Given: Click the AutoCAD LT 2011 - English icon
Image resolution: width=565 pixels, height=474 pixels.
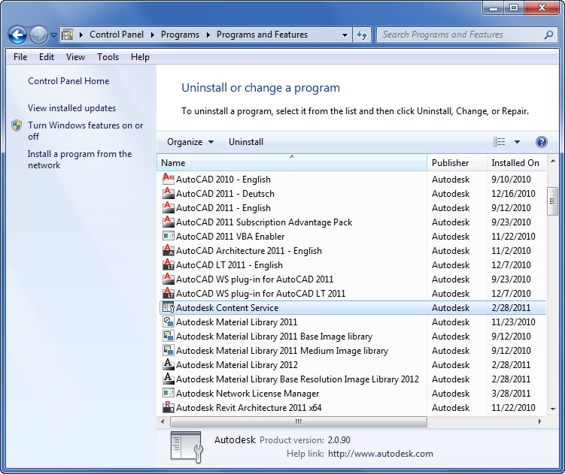Looking at the screenshot, I should click(x=169, y=264).
